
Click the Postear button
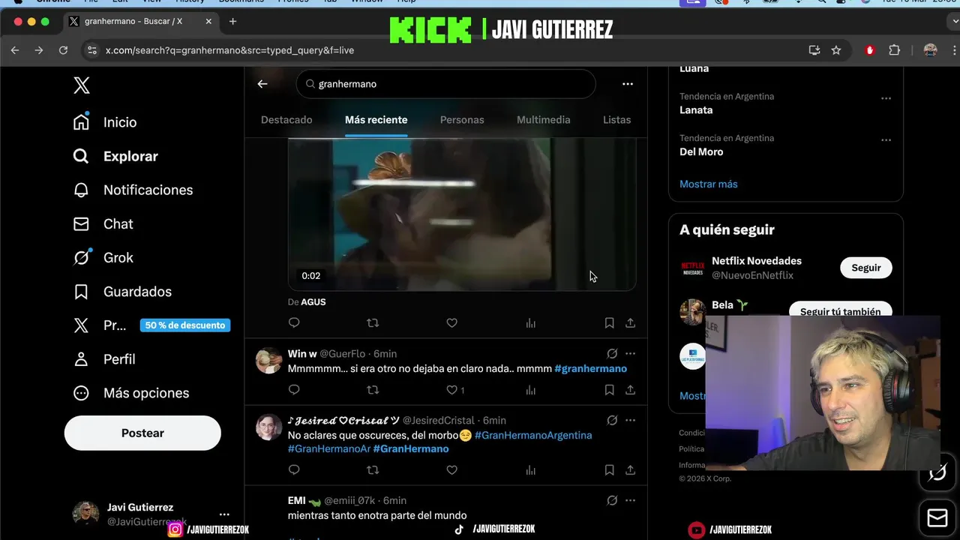tap(142, 433)
